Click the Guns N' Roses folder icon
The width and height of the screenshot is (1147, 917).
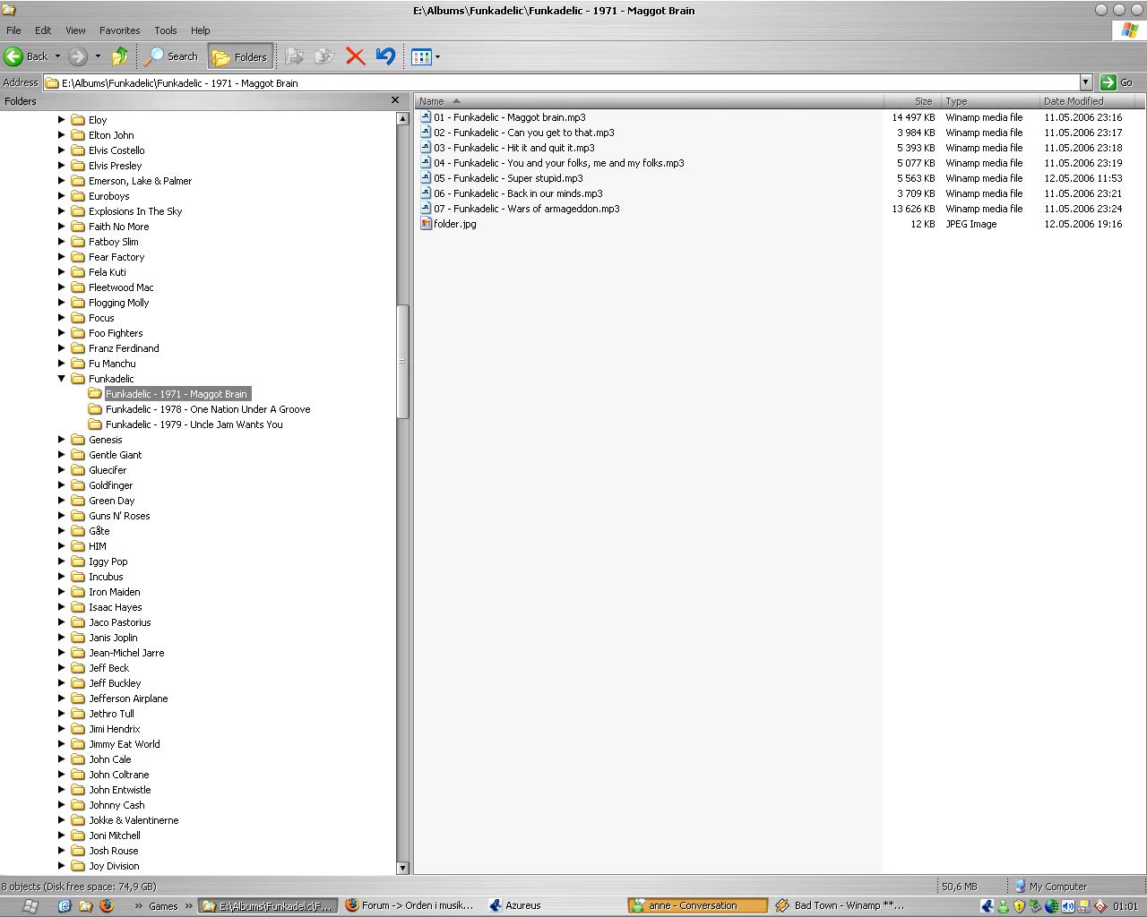(x=78, y=516)
